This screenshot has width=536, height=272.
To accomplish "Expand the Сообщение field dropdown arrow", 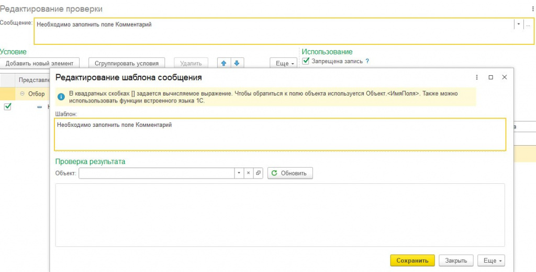I will point(518,24).
